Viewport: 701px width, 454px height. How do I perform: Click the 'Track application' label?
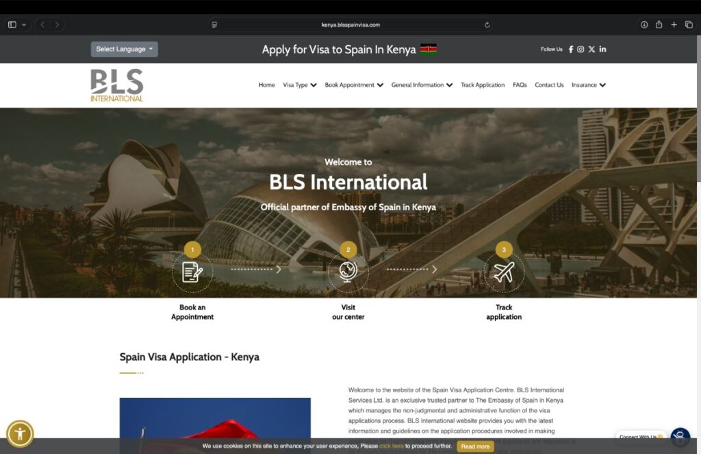coord(504,312)
